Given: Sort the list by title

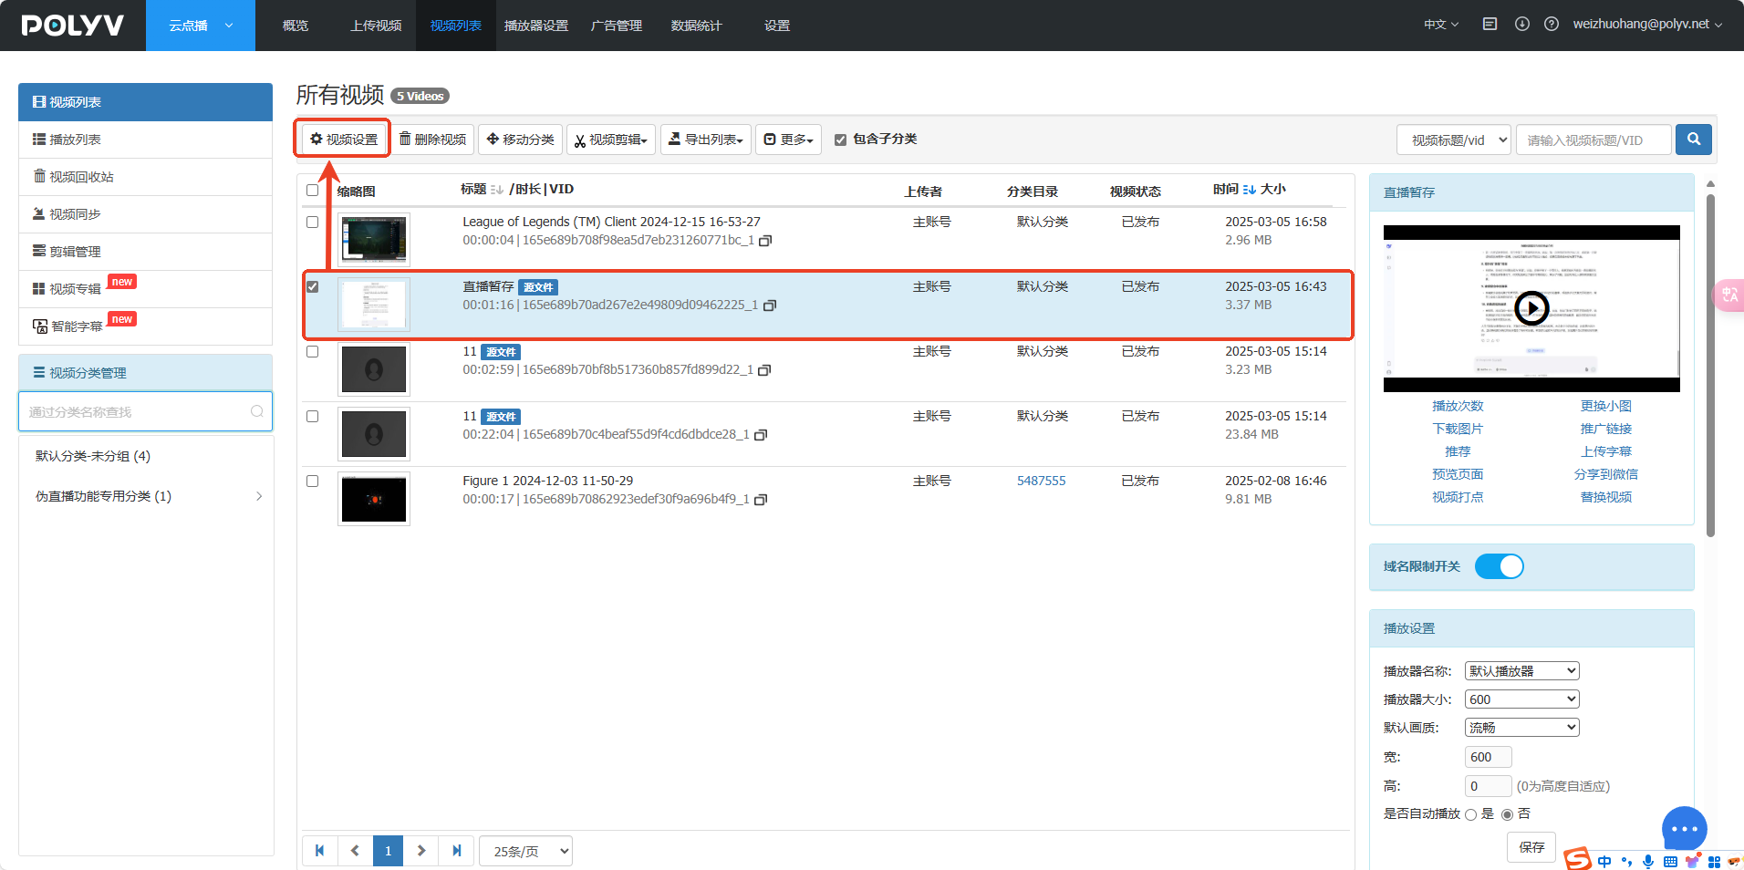Looking at the screenshot, I should pyautogui.click(x=496, y=190).
